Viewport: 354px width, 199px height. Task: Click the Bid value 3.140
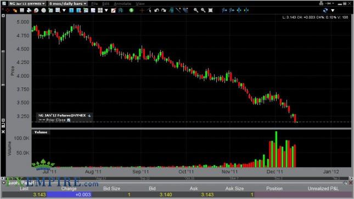tap(166, 195)
